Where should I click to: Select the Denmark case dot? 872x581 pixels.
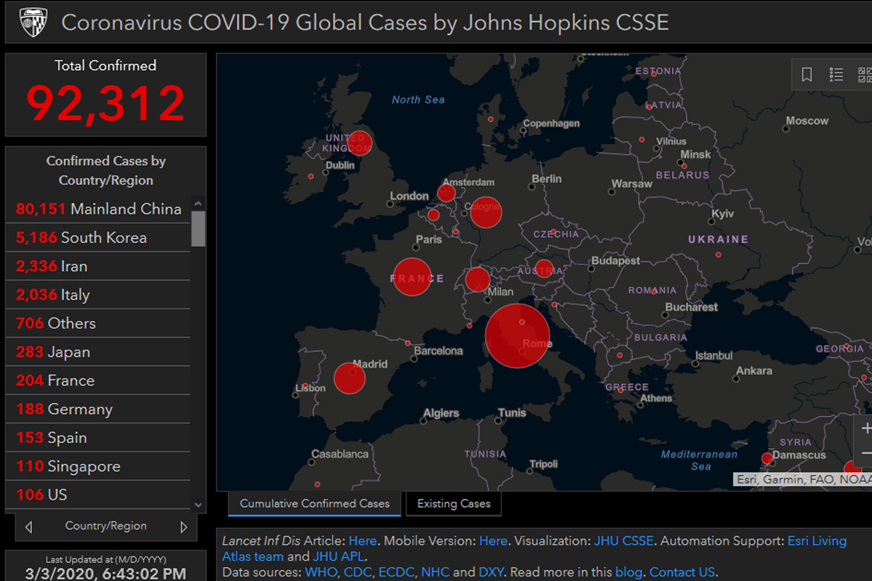click(x=490, y=119)
